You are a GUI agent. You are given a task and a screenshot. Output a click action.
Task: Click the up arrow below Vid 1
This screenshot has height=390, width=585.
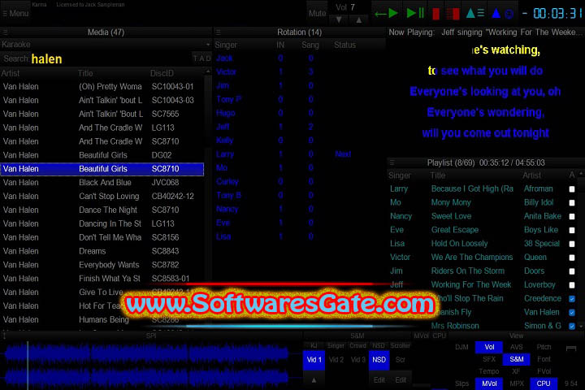point(314,380)
